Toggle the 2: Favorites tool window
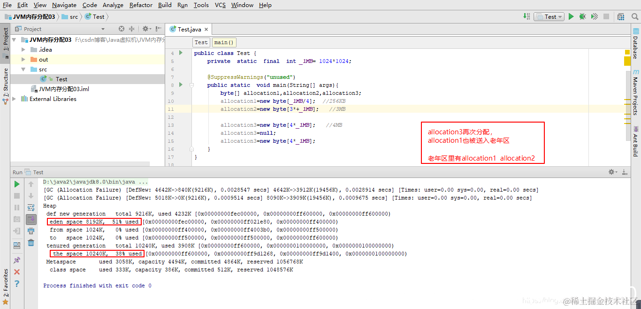This screenshot has width=641, height=309. point(5,286)
